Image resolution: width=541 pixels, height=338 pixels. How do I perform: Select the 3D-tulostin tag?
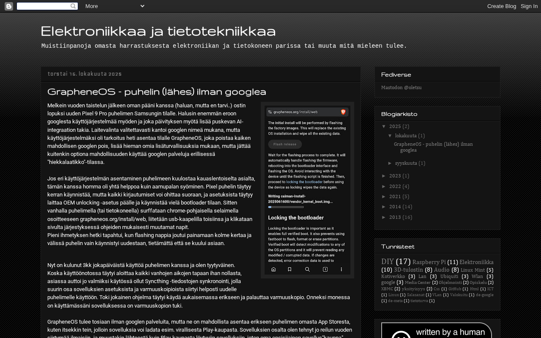408,270
